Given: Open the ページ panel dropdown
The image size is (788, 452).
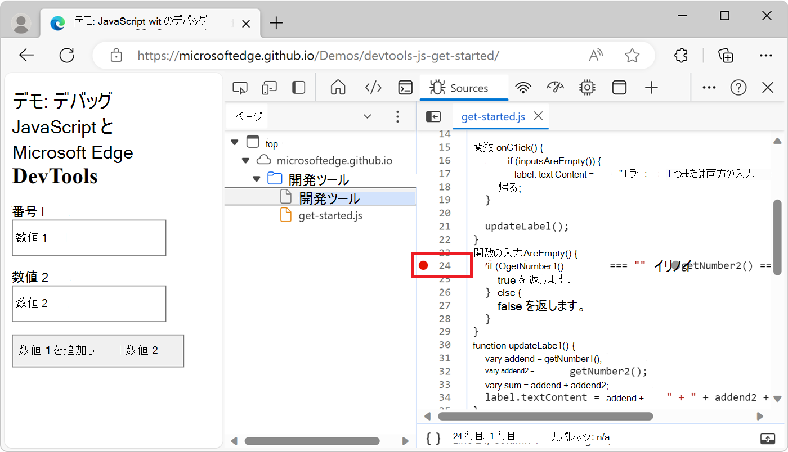Looking at the screenshot, I should (368, 116).
